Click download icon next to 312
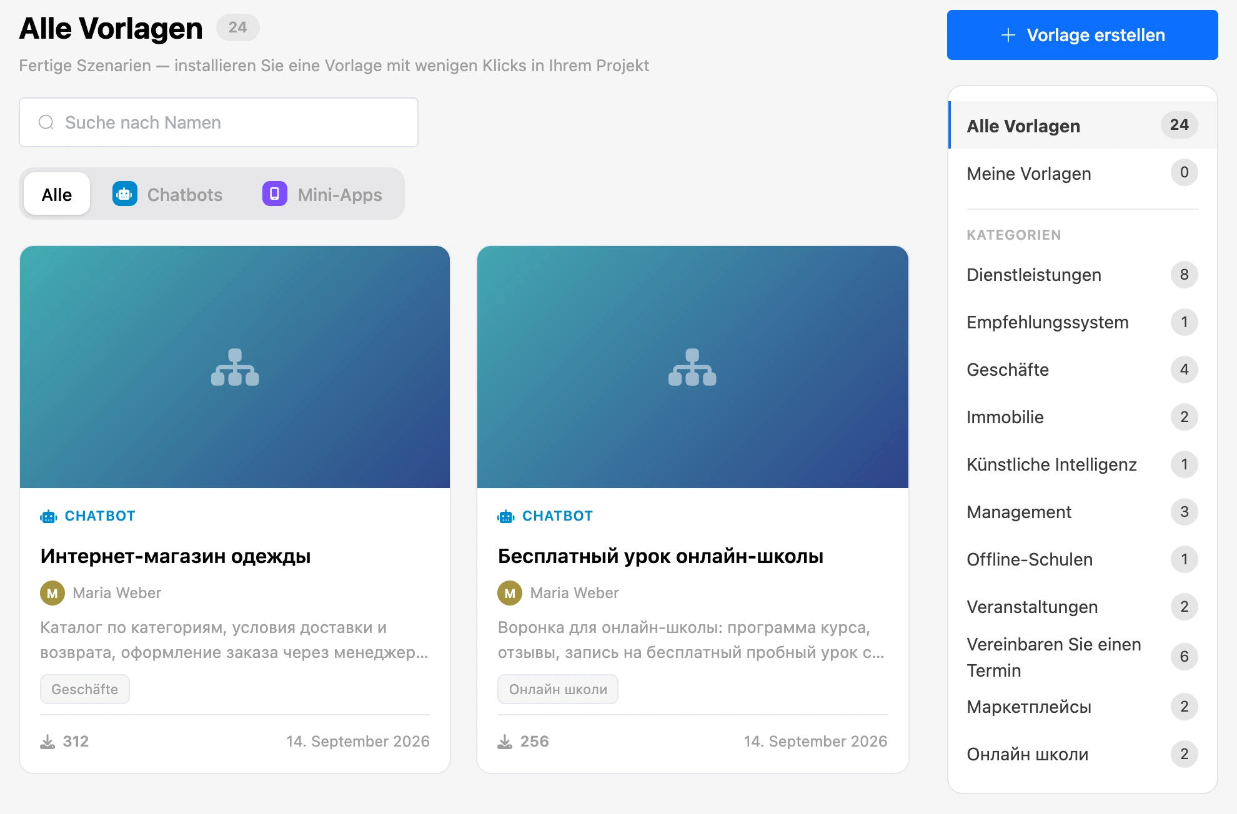The height and width of the screenshot is (814, 1237). (x=47, y=742)
